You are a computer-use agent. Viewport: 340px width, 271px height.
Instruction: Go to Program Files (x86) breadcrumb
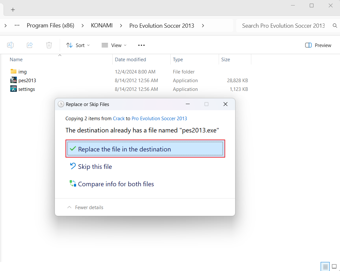pos(51,25)
